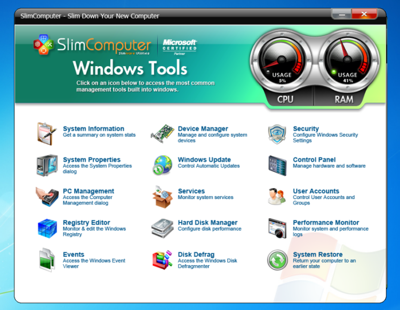Click the Events document icon
Image resolution: width=400 pixels, height=310 pixels.
(47, 260)
